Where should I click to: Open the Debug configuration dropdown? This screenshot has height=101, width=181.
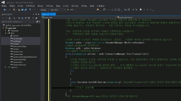click(45, 10)
